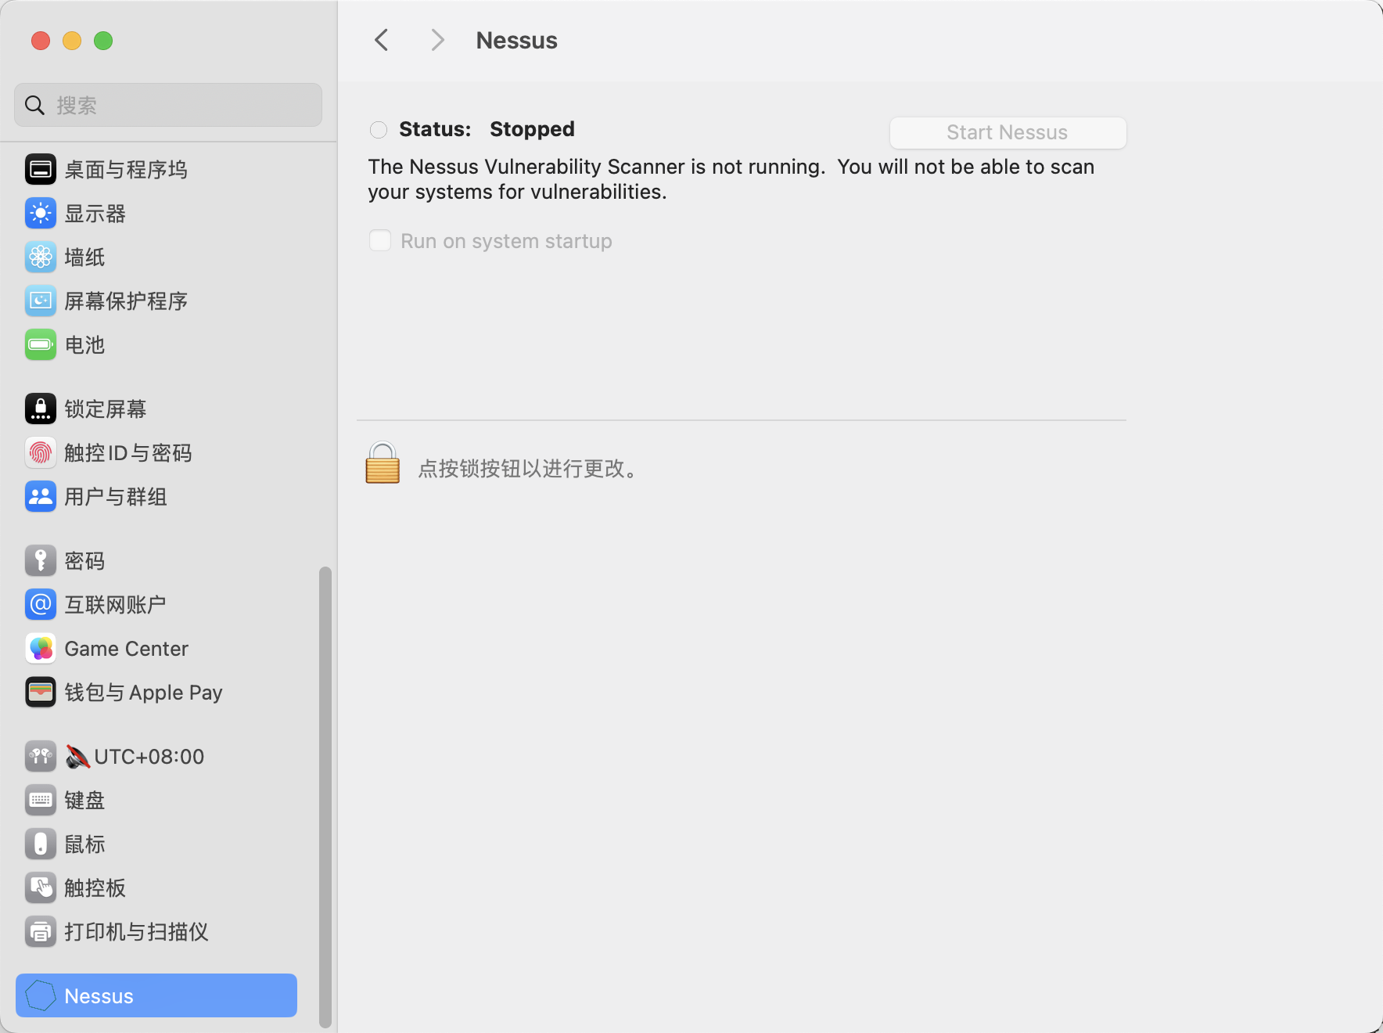Open the Wallpaper (墙纸) icon in sidebar
Image resolution: width=1383 pixels, height=1033 pixels.
point(41,257)
